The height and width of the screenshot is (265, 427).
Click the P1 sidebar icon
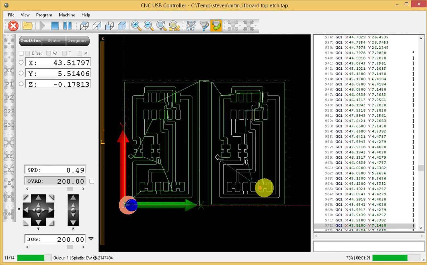(x=9, y=84)
